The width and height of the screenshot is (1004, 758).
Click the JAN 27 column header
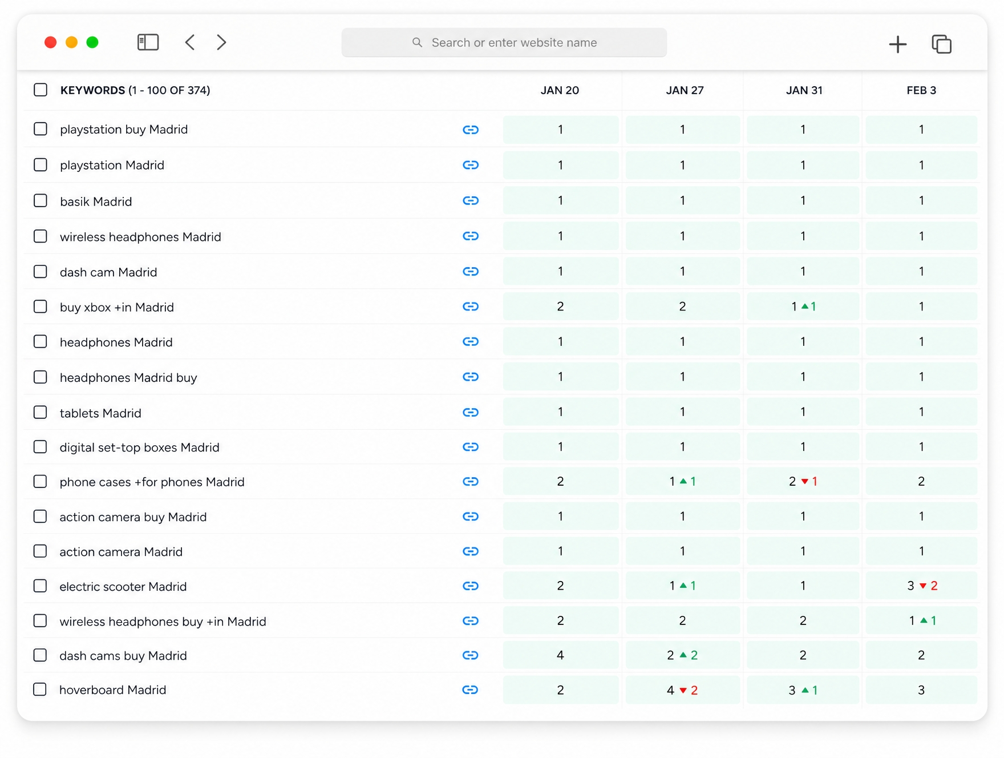(x=685, y=90)
